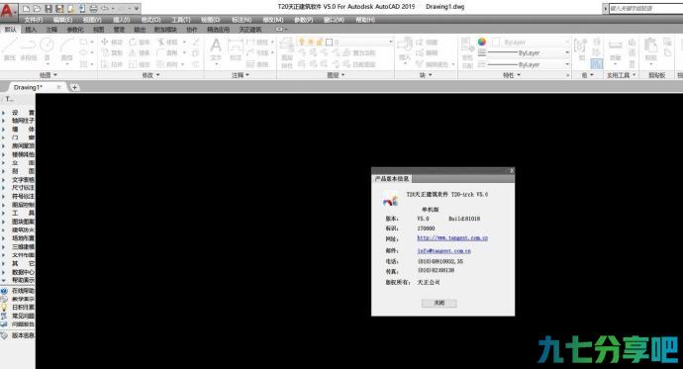Select the Polyline (多段线) draw tool
Image resolution: width=683 pixels, height=369 pixels.
[29, 49]
